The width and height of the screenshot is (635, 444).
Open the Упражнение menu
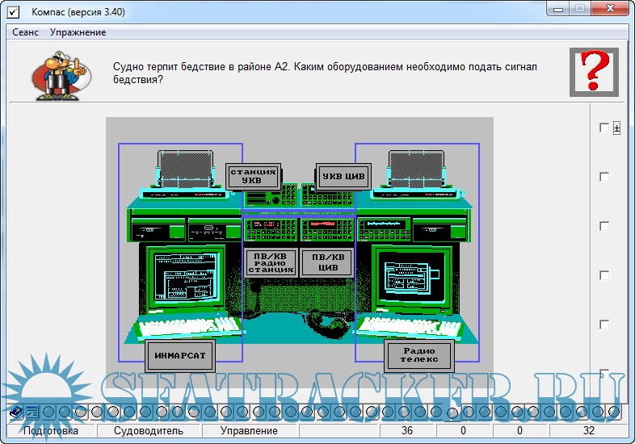(x=78, y=32)
